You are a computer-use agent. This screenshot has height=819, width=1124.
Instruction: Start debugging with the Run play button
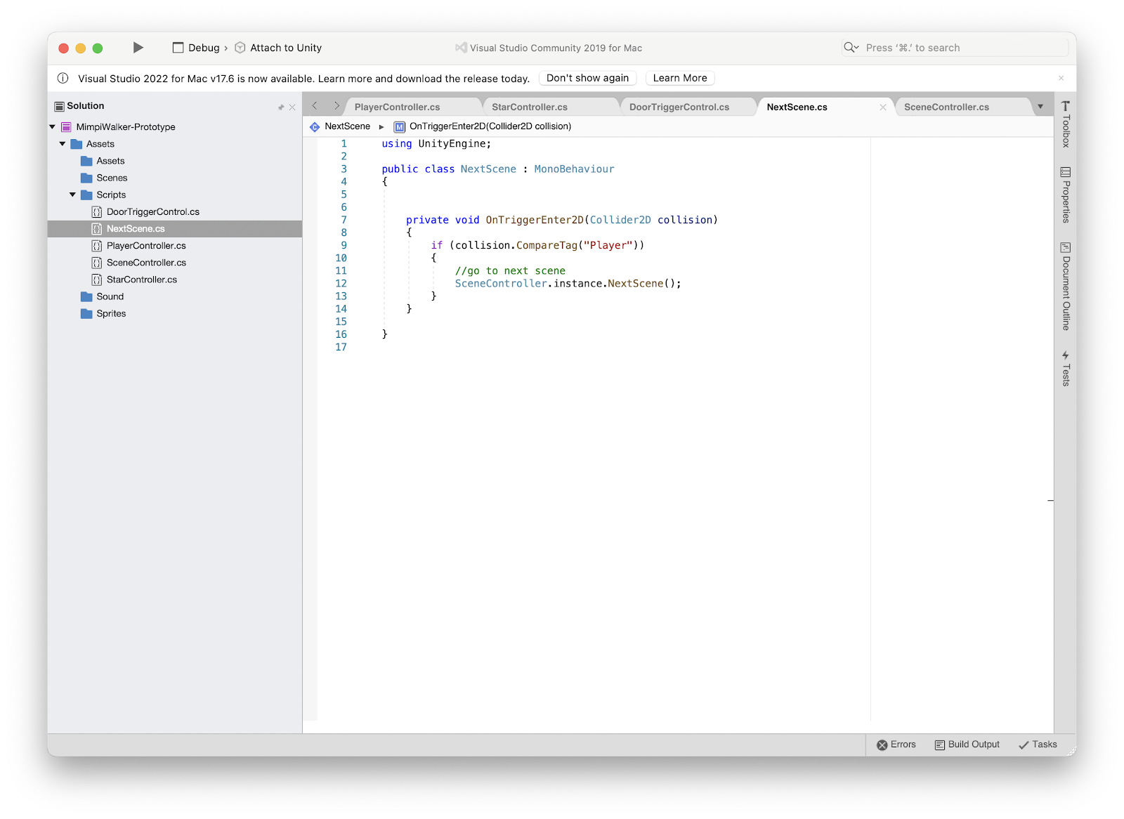(138, 48)
